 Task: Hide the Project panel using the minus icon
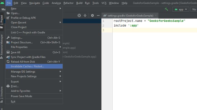pyautogui.click(x=98, y=16)
